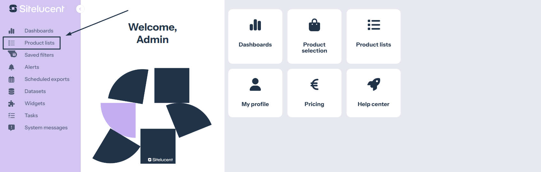Click the Scheduled exports calendar icon

pos(12,79)
